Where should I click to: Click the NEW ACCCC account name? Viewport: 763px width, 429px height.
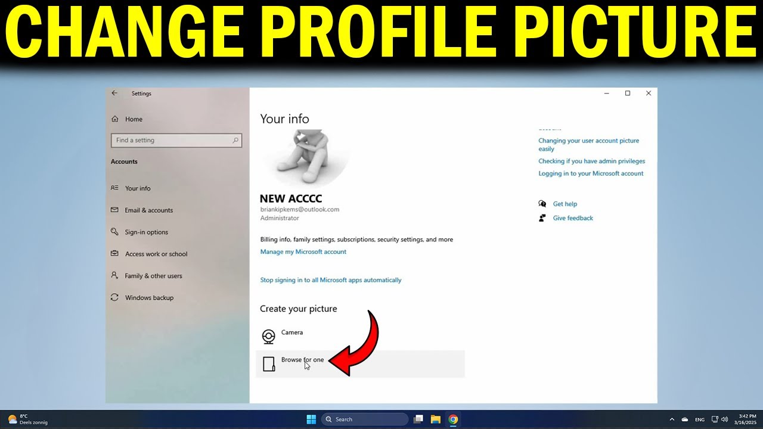[x=291, y=198]
